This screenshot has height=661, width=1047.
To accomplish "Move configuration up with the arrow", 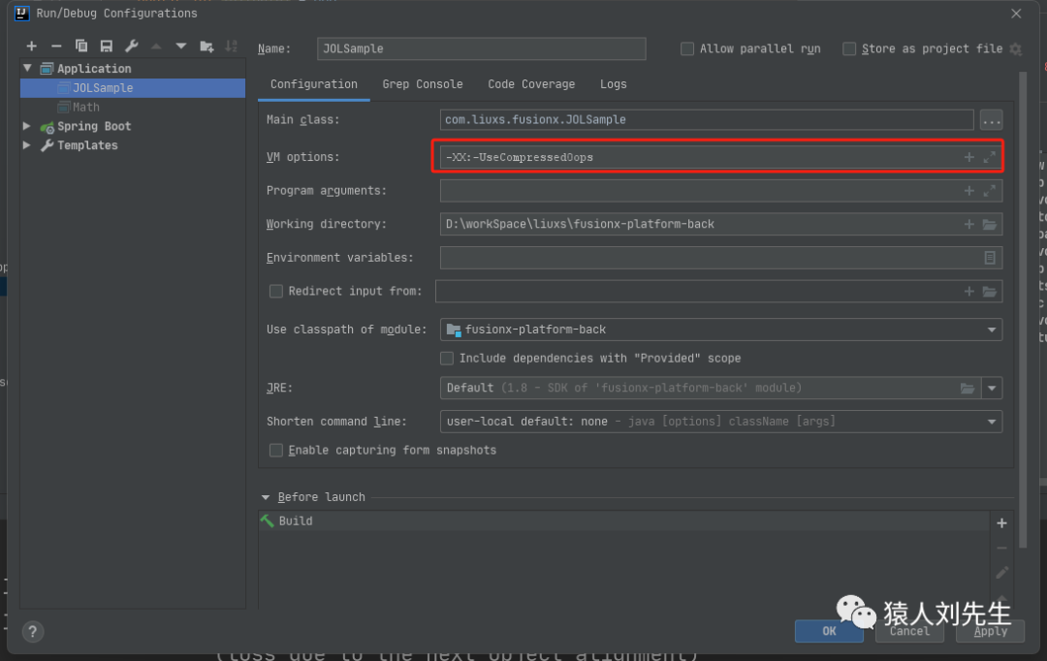I will click(x=156, y=47).
